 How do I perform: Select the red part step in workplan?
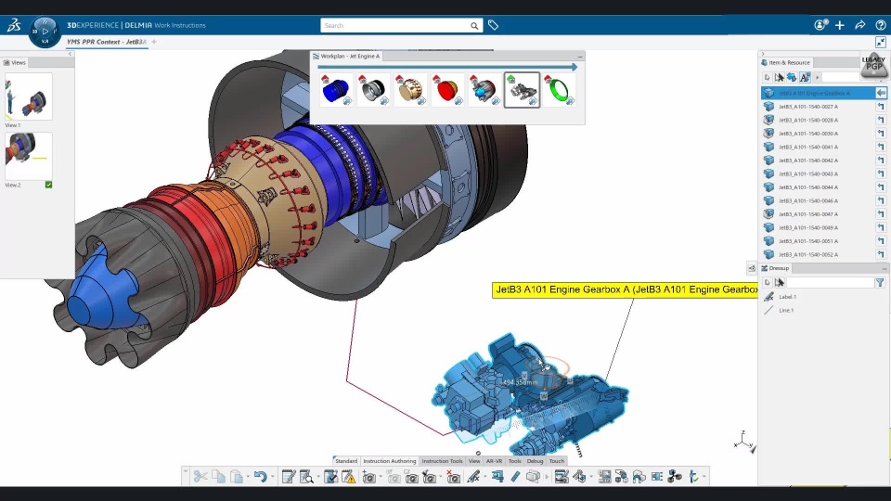[447, 90]
